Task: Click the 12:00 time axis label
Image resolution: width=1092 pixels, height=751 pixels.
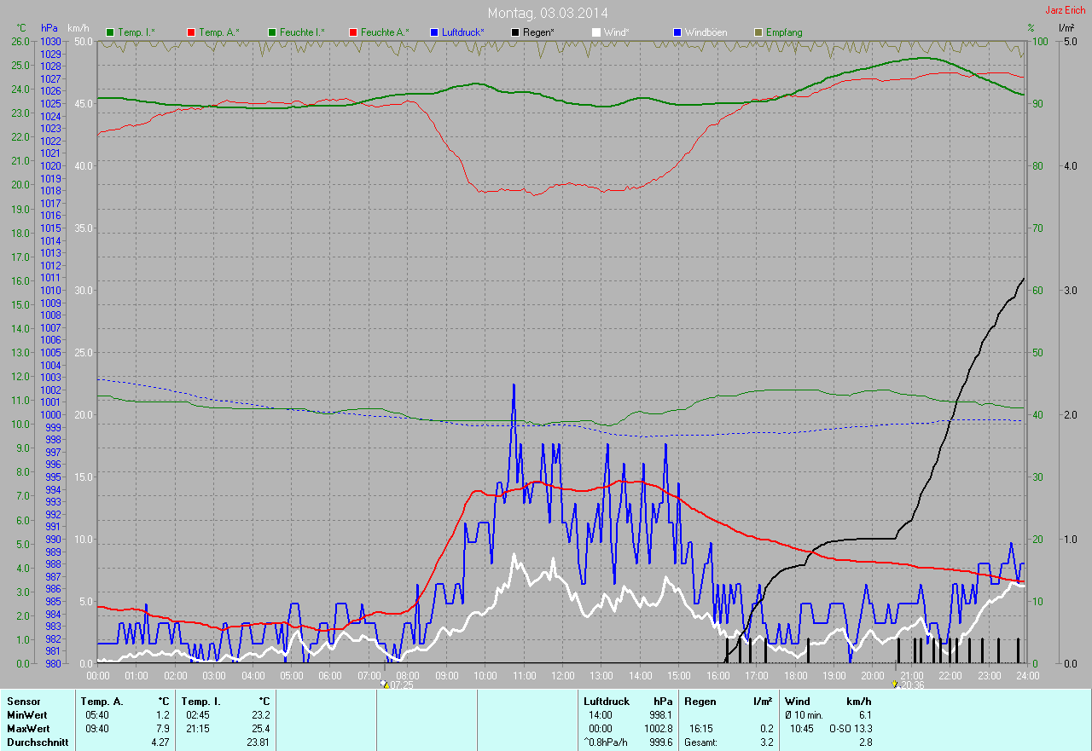Action: click(x=562, y=675)
